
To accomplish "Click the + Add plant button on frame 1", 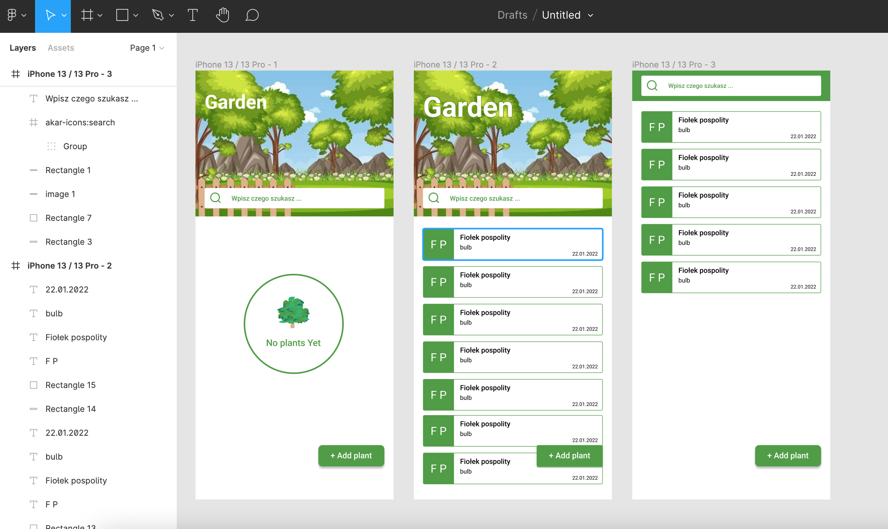I will pyautogui.click(x=351, y=456).
